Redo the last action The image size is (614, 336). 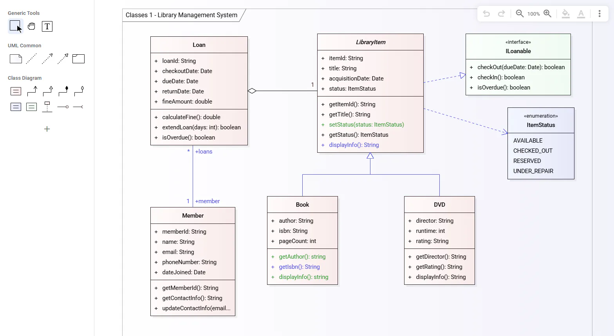click(501, 14)
